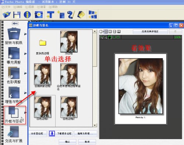Screen dimensions: 184x145
Task: Select the paint brush stroke tool
Action: (71, 15)
